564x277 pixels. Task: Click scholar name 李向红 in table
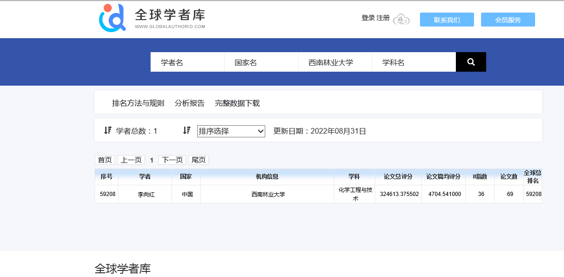tap(146, 194)
